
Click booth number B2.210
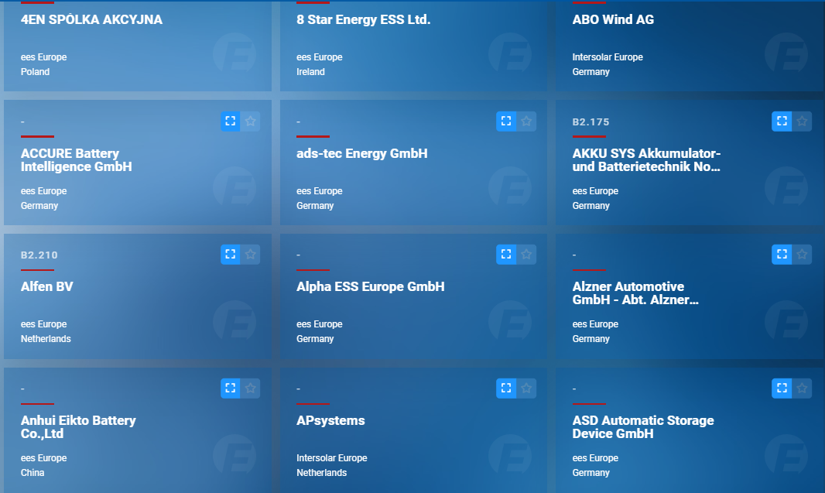click(39, 255)
